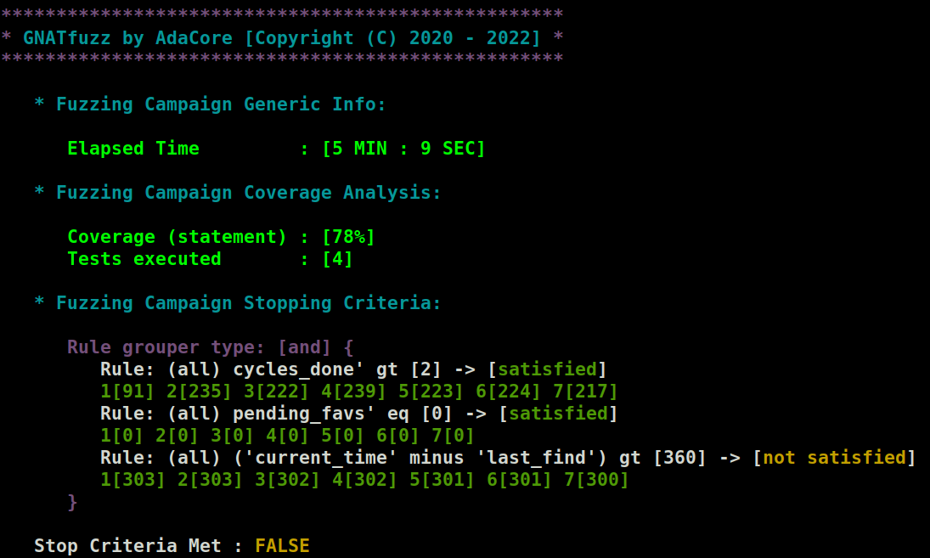Image resolution: width=930 pixels, height=558 pixels.
Task: Select the 'Coverage (statement)' label
Action: (x=177, y=237)
